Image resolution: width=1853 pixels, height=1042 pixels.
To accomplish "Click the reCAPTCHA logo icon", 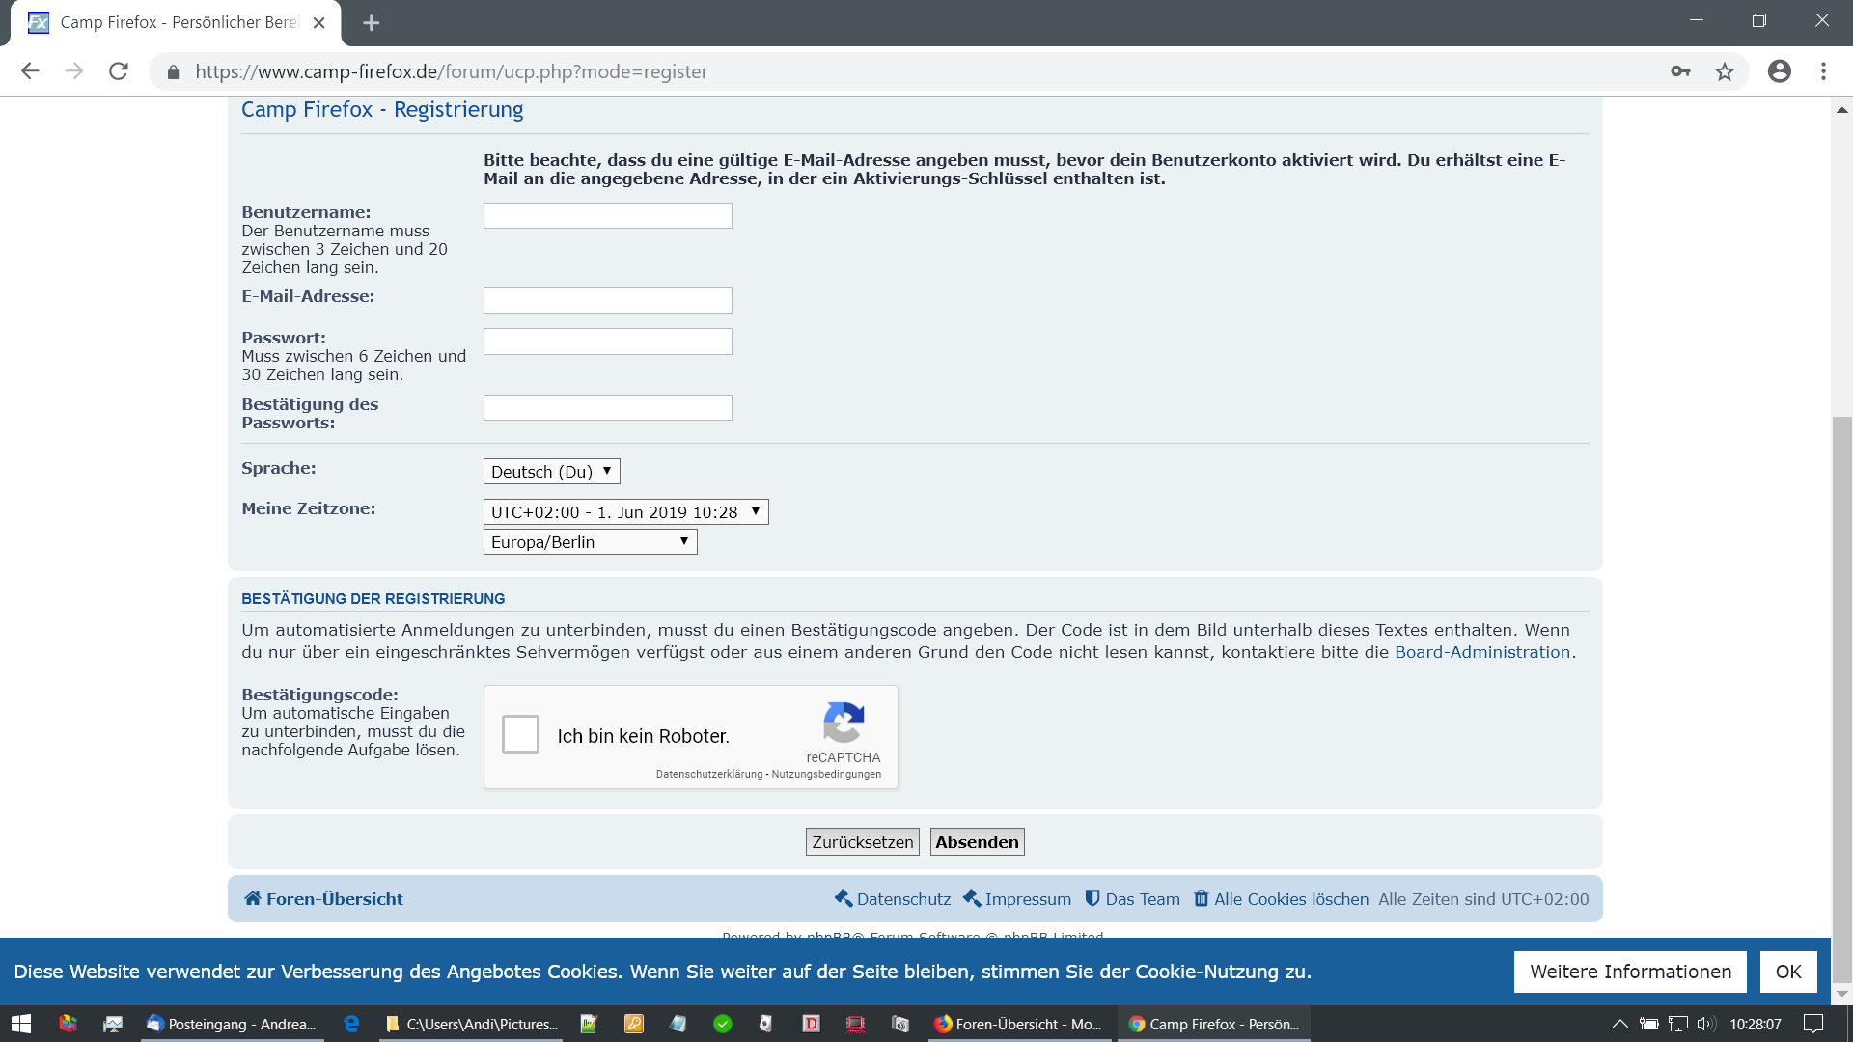I will [843, 722].
